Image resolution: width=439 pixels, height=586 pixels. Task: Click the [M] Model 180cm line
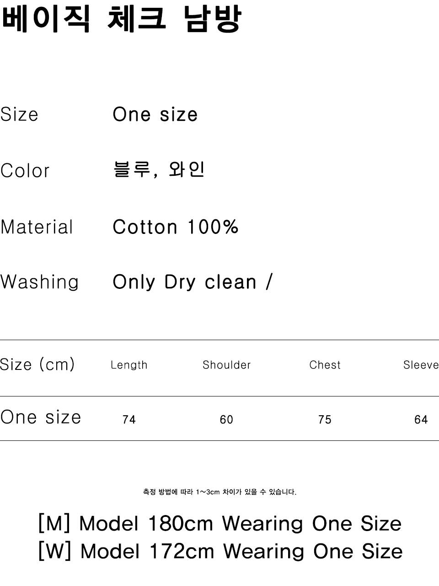tap(220, 523)
